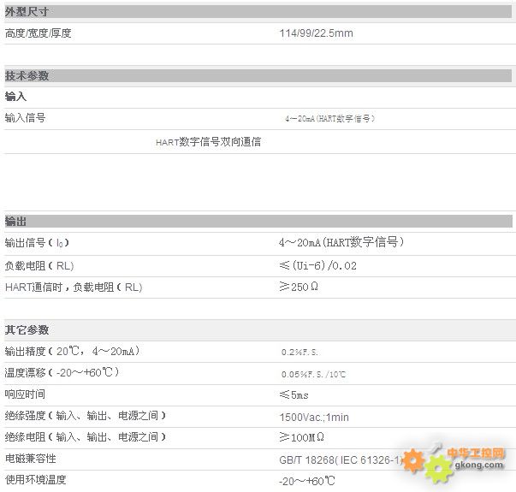Click the 1500Vac.;1min insulation strength value

pyautogui.click(x=313, y=417)
